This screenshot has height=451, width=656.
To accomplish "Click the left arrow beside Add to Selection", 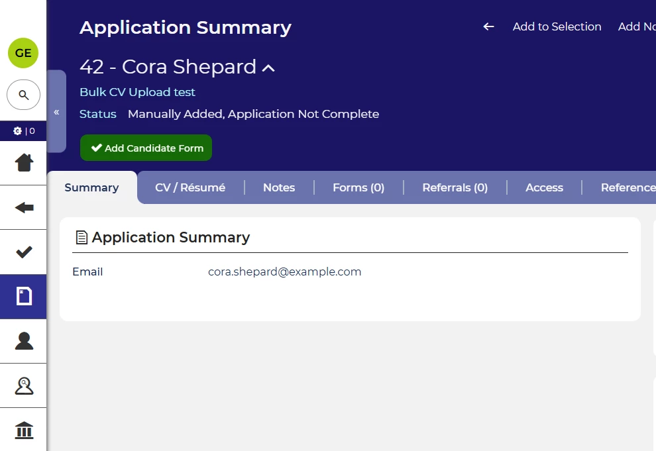I will tap(489, 26).
